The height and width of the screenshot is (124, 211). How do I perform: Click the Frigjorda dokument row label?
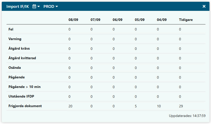[25, 106]
